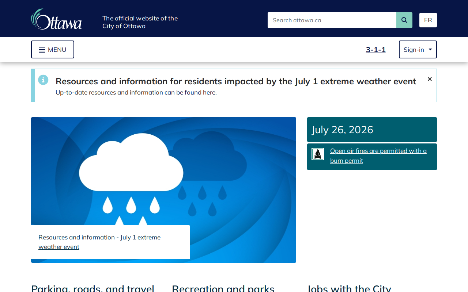
Task: Click the July 26, 2026 date text
Action: point(343,130)
